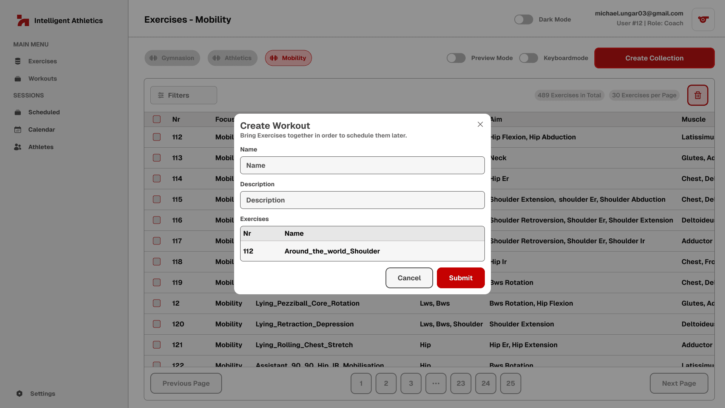
Task: Click the whistle profile icon top right
Action: point(703,19)
